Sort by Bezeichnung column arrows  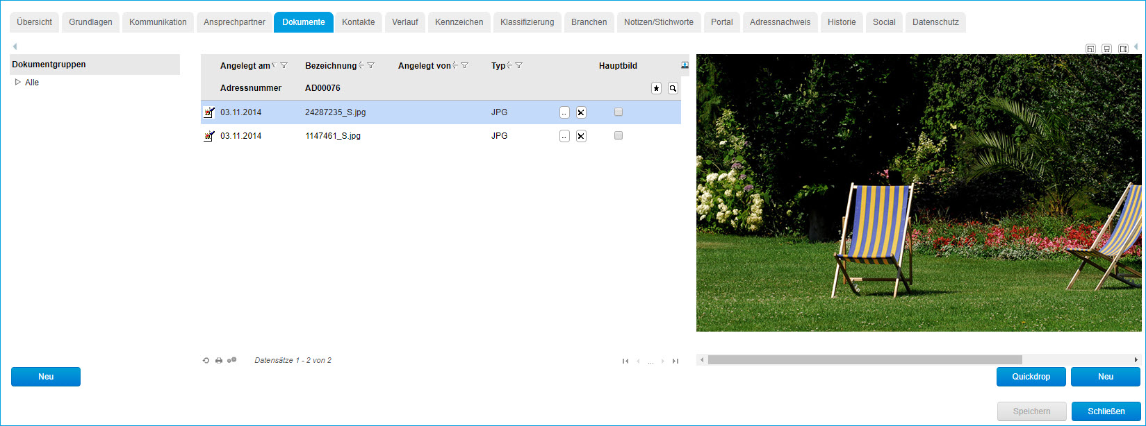point(361,65)
